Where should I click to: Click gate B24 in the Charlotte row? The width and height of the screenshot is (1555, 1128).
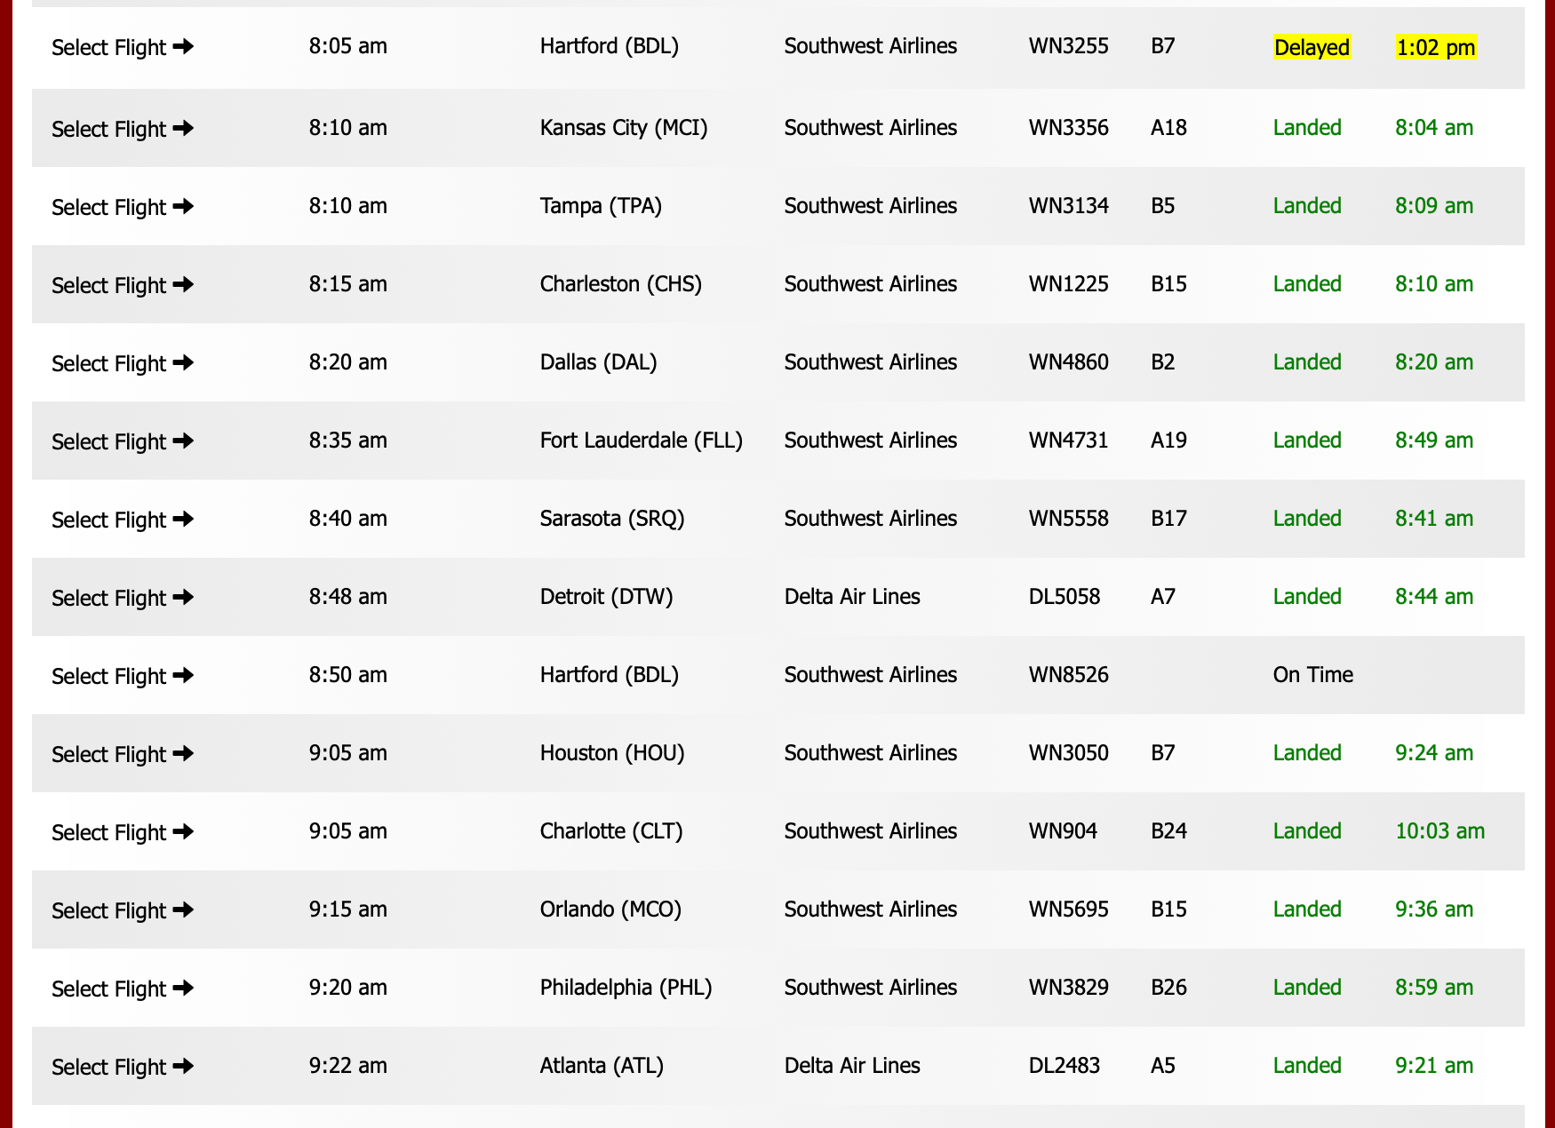coord(1168,830)
